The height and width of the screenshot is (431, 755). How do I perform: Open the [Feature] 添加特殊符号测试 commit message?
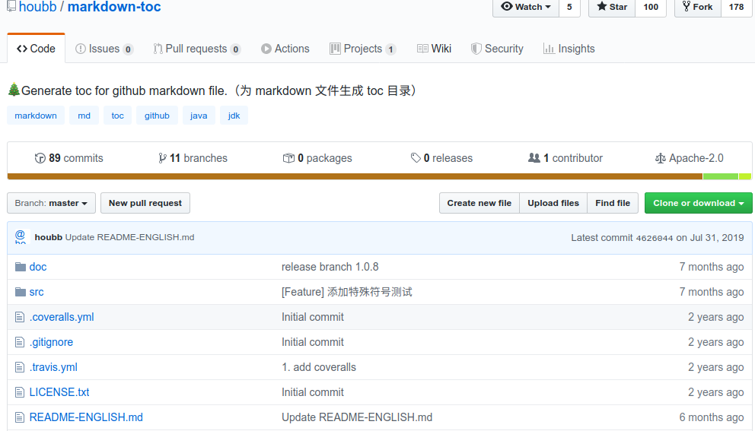click(347, 292)
